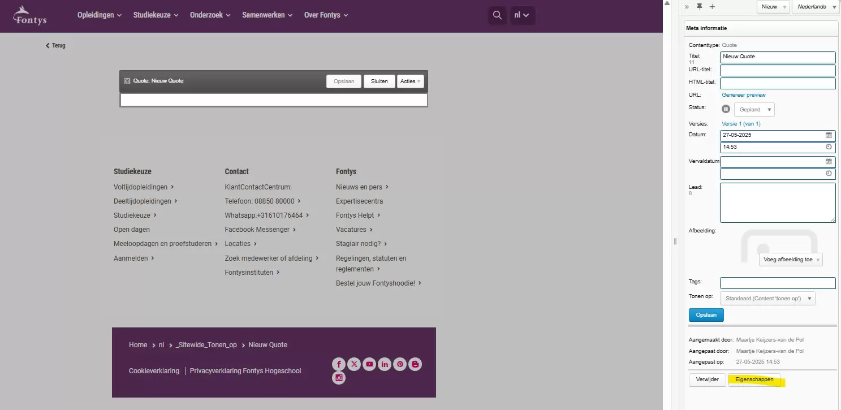The height and width of the screenshot is (410, 841).
Task: Open the Gepland status dropdown
Action: 754,109
